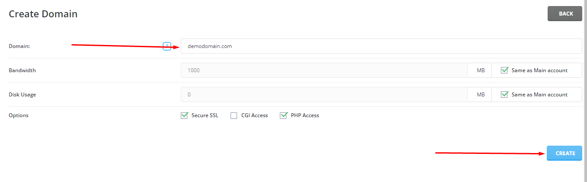This screenshot has height=182, width=587.
Task: Click the CGI Access label text
Action: pyautogui.click(x=255, y=115)
